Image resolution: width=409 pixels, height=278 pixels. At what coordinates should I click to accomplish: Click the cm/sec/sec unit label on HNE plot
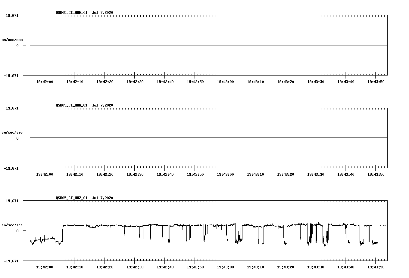(12, 40)
